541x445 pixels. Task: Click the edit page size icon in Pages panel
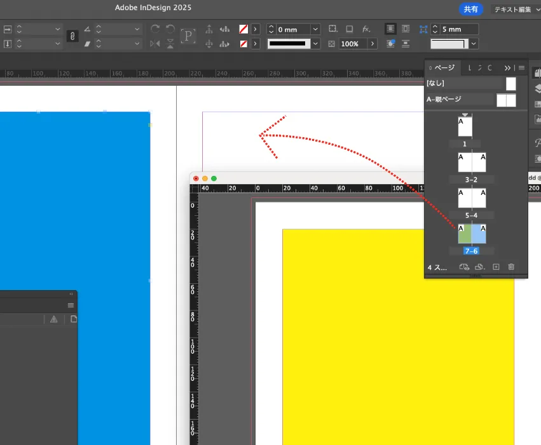[x=463, y=267]
